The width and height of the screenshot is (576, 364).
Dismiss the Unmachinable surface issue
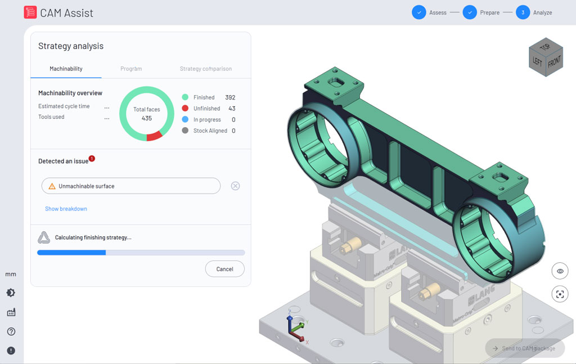235,186
